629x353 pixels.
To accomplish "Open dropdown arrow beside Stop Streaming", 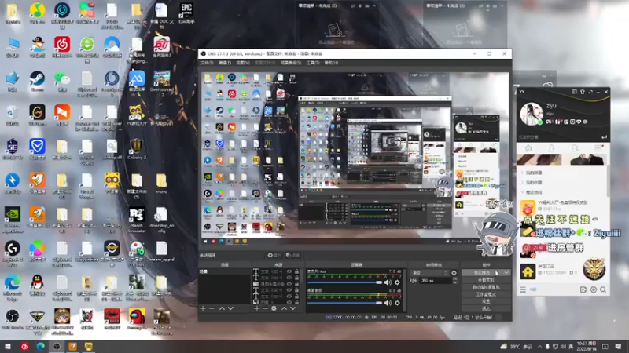I will pyautogui.click(x=506, y=273).
